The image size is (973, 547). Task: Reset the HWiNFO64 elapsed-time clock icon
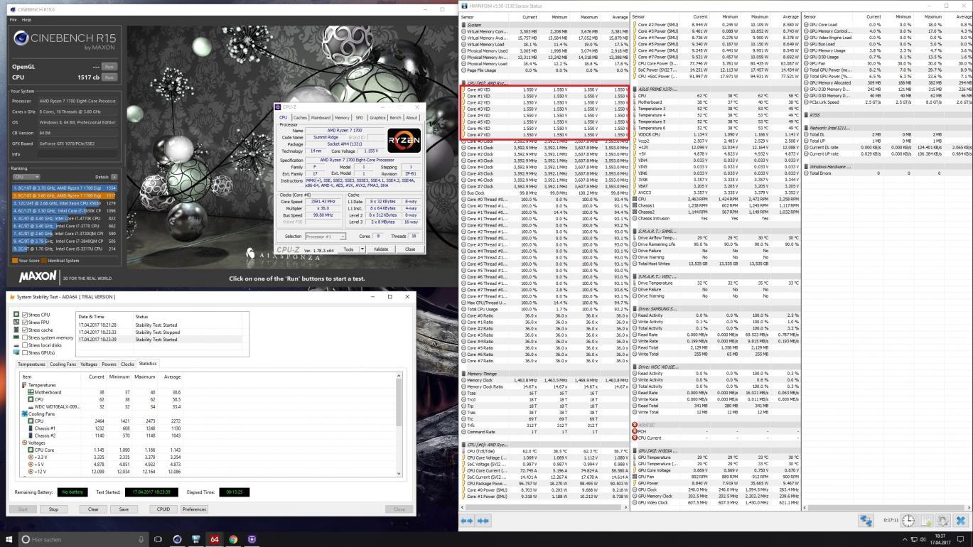coord(908,521)
